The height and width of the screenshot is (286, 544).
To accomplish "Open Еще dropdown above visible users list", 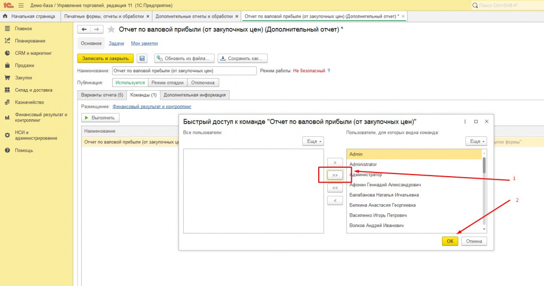I will (476, 141).
